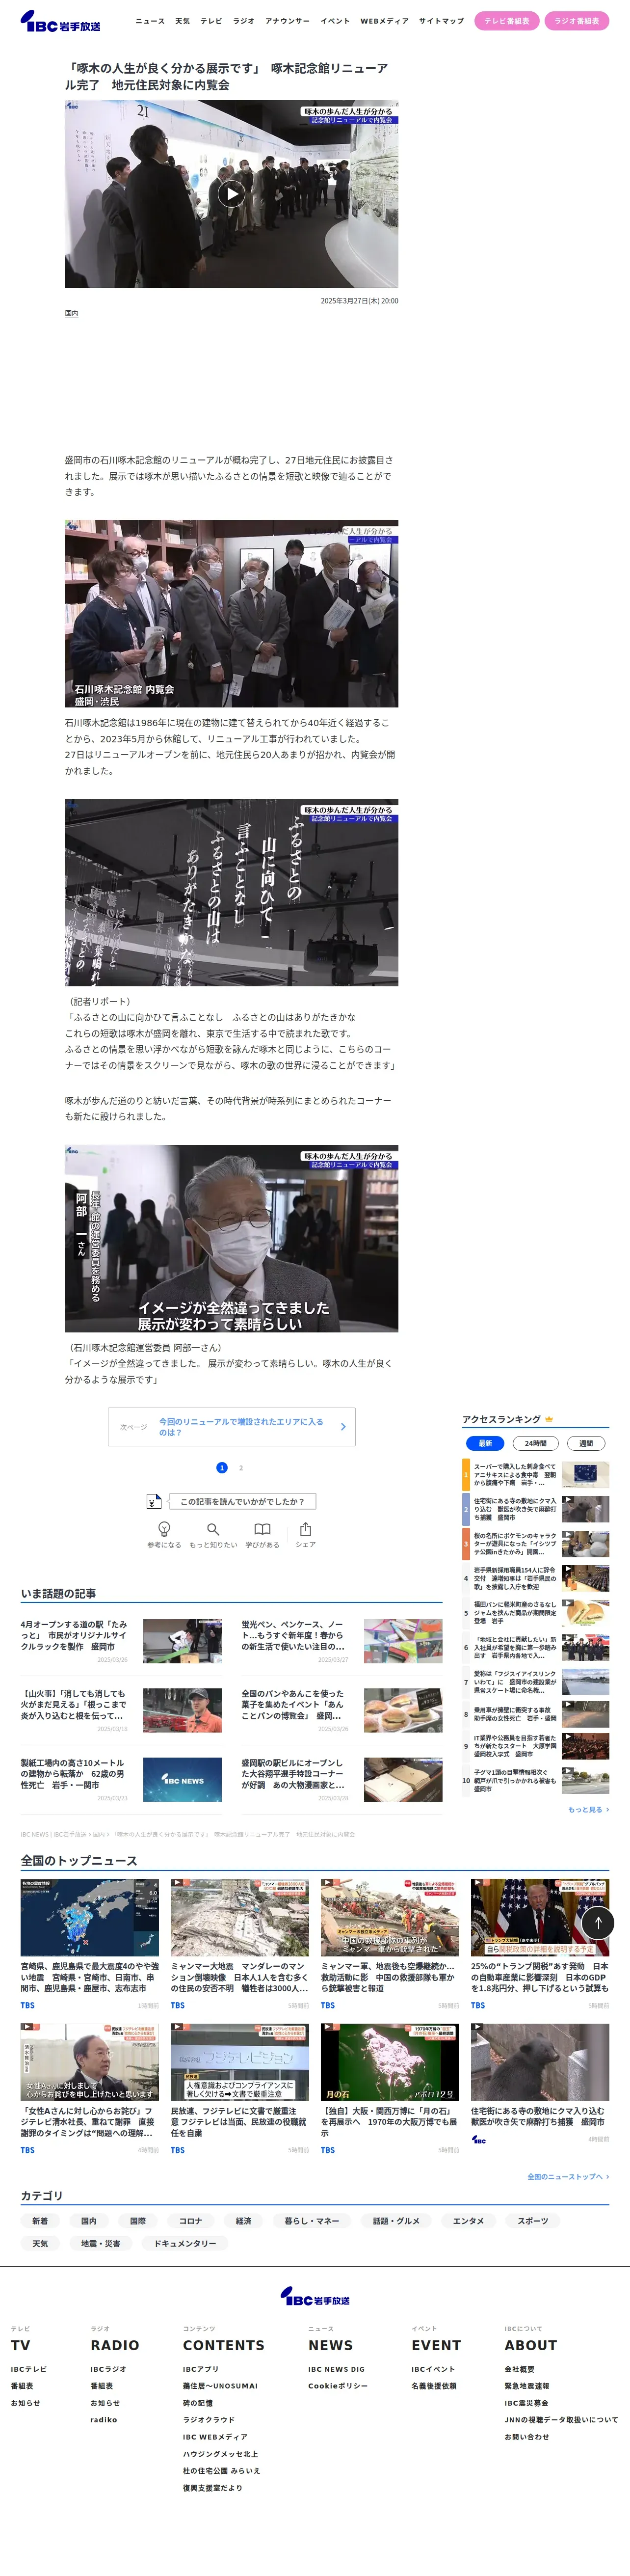
Task: Click the chevron arrow in the 次ページ box
Action: pos(343,1427)
